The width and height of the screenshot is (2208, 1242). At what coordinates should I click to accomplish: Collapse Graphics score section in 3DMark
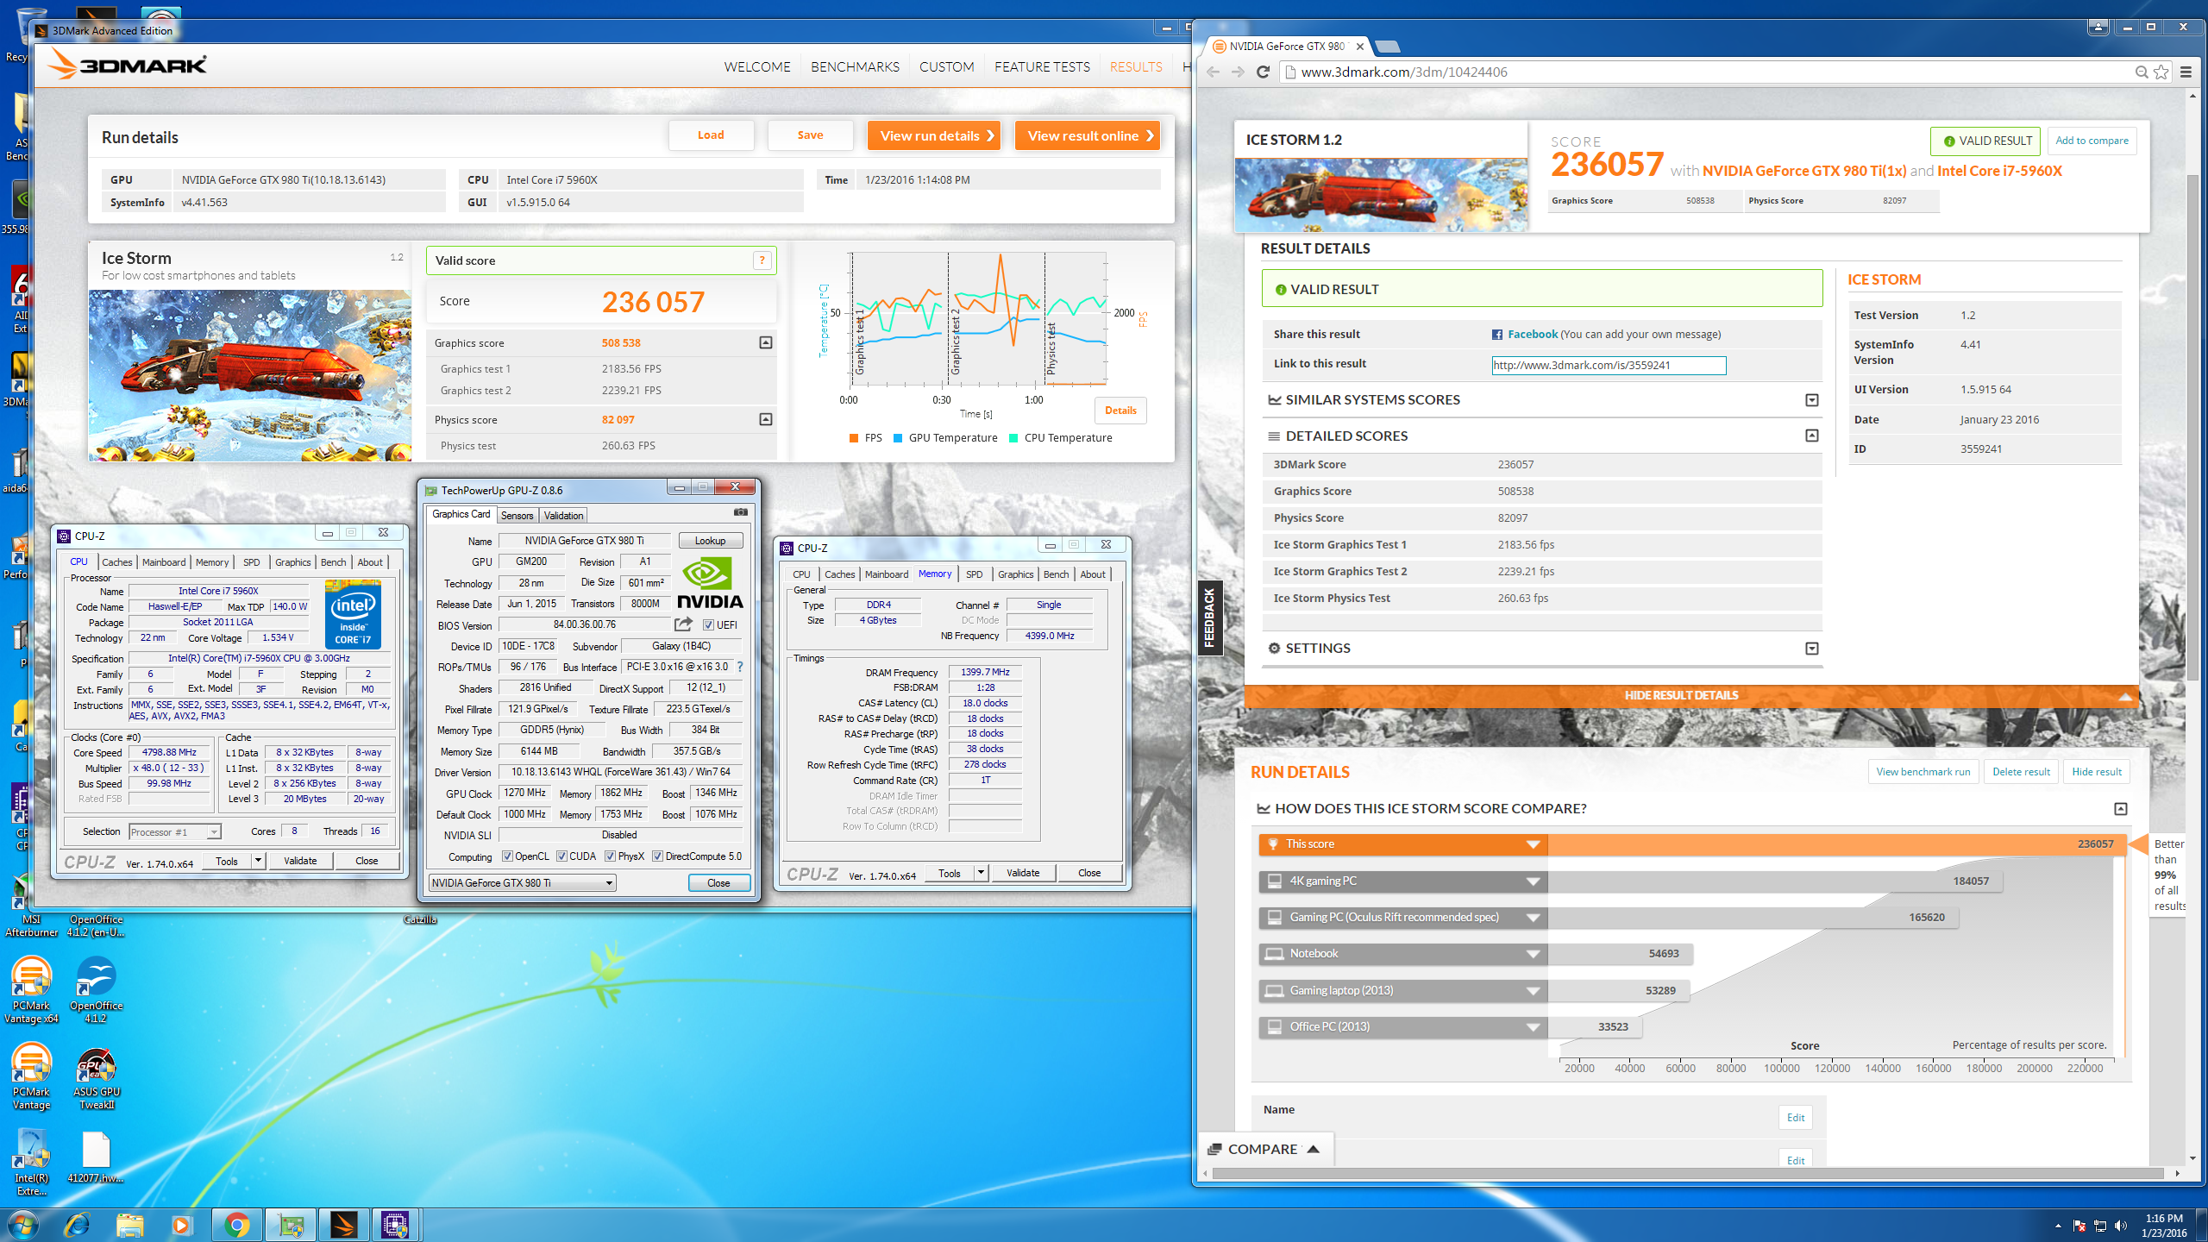[x=765, y=342]
